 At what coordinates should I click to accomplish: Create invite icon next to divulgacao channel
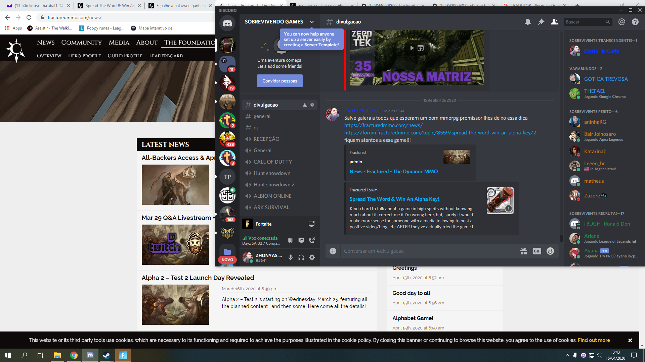(x=305, y=105)
